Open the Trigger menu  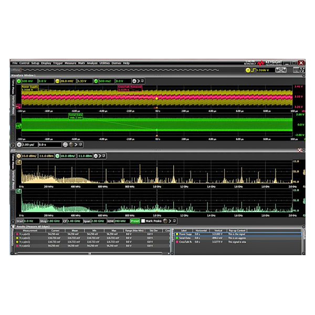point(58,63)
